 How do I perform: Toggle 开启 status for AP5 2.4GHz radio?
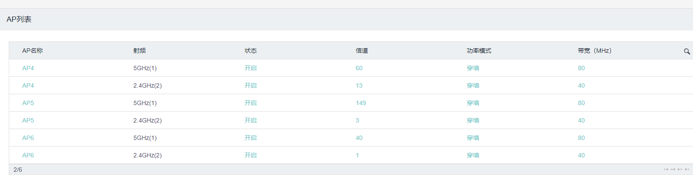(x=251, y=120)
